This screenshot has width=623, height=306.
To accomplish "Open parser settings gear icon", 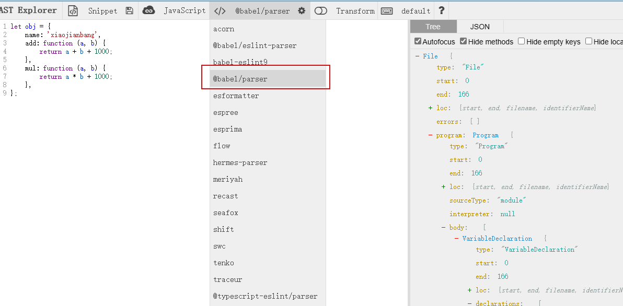I will [302, 10].
